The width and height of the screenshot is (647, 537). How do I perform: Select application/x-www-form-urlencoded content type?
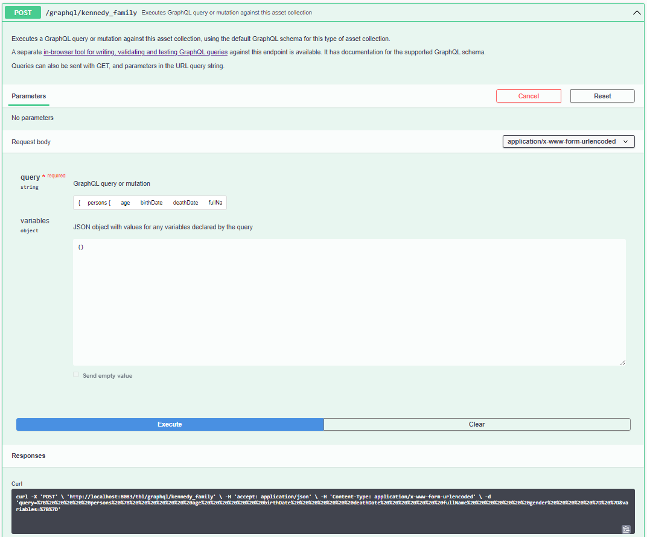point(568,141)
